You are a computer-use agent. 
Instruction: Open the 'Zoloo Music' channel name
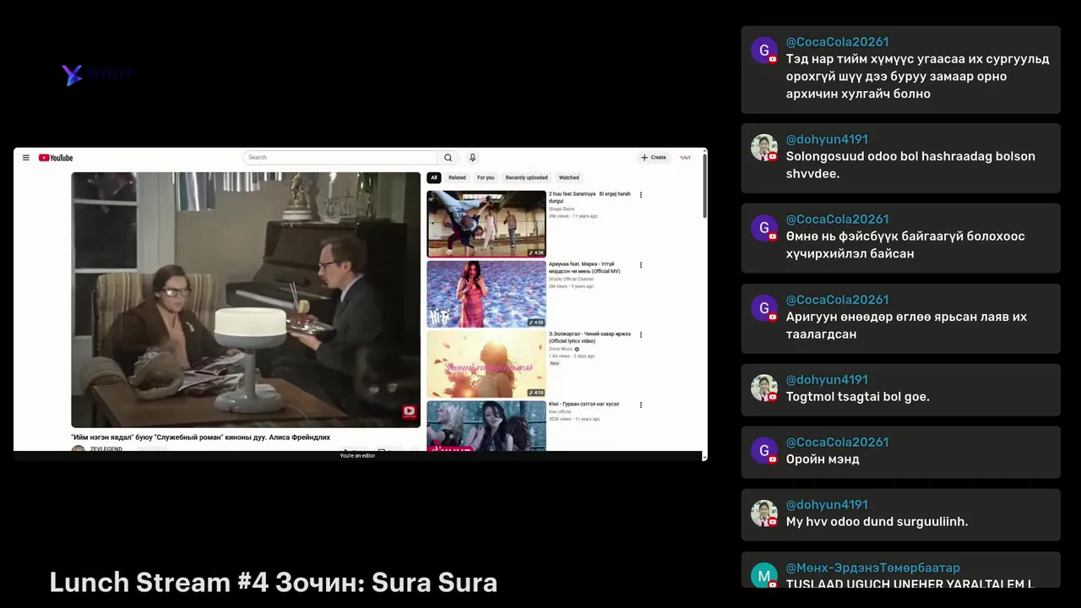click(x=561, y=349)
